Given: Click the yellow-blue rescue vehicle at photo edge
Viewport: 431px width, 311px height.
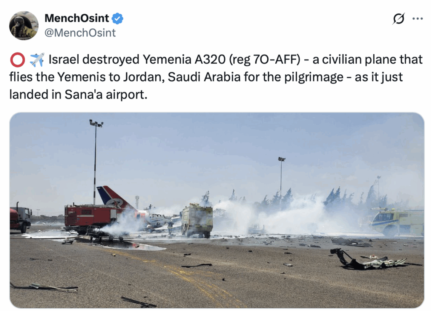Looking at the screenshot, I should coord(397,222).
